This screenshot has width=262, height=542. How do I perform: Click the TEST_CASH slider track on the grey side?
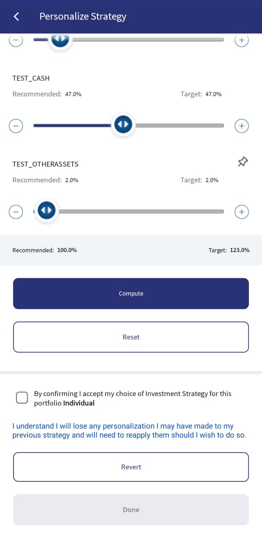[179, 125]
